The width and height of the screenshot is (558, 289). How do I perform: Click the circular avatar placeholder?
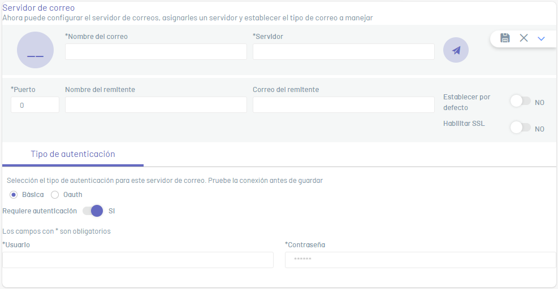35,50
